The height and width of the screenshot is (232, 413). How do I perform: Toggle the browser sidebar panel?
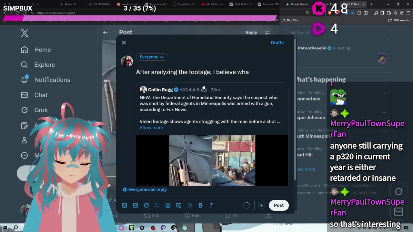[382, 13]
